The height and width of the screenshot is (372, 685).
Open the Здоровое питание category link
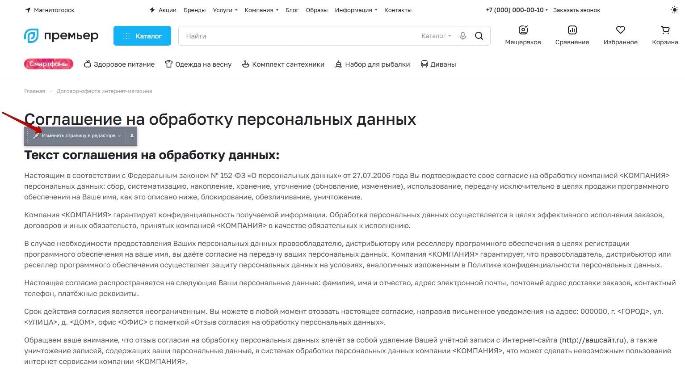(124, 64)
